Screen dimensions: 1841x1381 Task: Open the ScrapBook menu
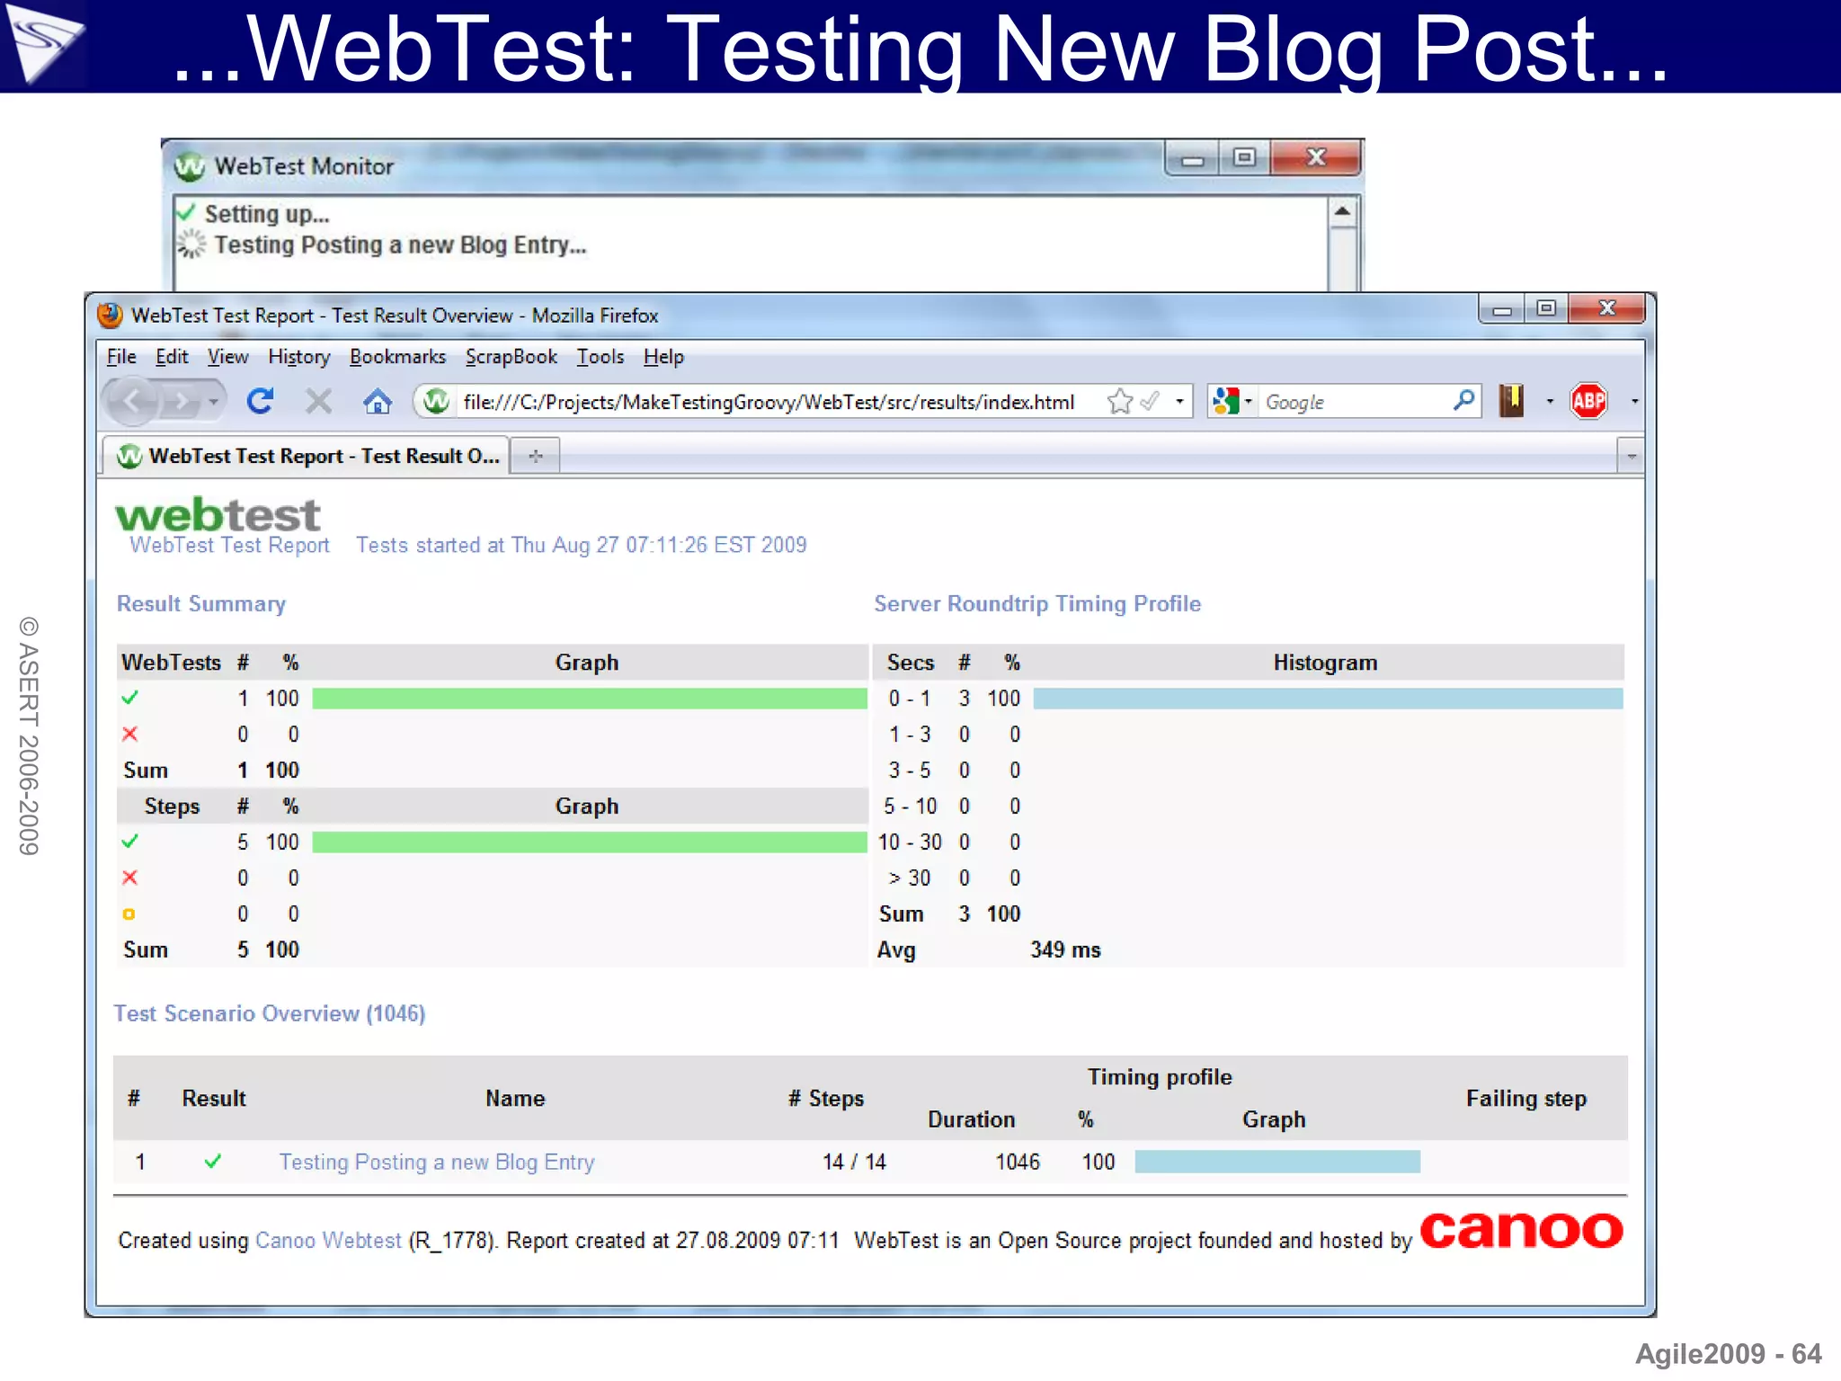tap(511, 357)
